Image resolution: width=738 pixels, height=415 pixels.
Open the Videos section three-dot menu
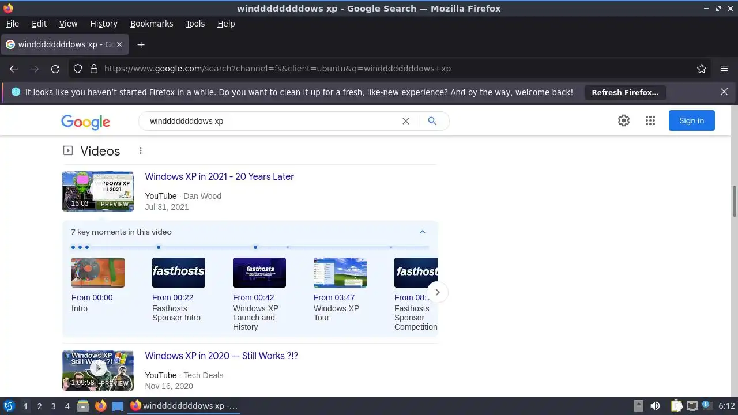[141, 150]
